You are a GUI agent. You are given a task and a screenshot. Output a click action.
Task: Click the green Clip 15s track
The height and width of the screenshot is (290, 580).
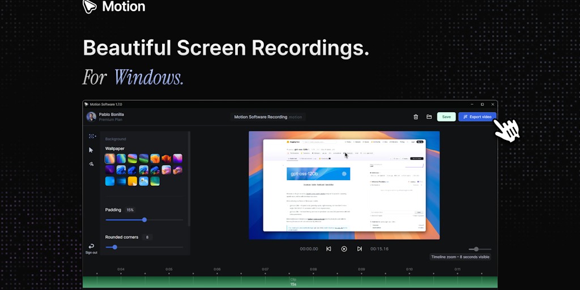pyautogui.click(x=290, y=282)
